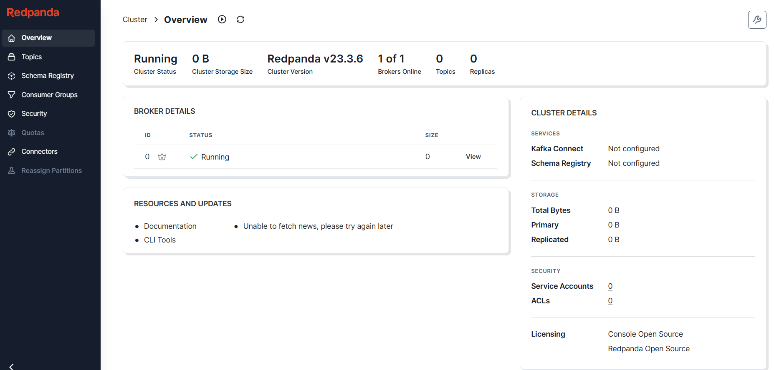Click the '0 B' cluster storage size
Screen dimensions: 774x370
click(201, 59)
